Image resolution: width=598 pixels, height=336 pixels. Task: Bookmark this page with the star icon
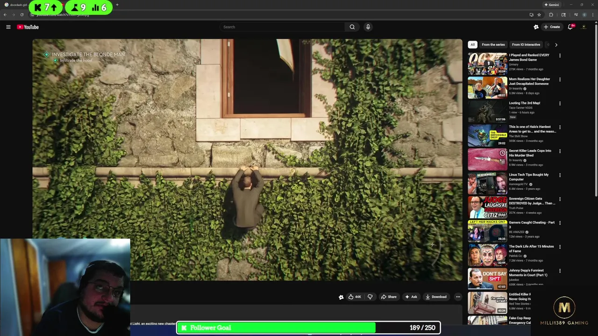(539, 15)
